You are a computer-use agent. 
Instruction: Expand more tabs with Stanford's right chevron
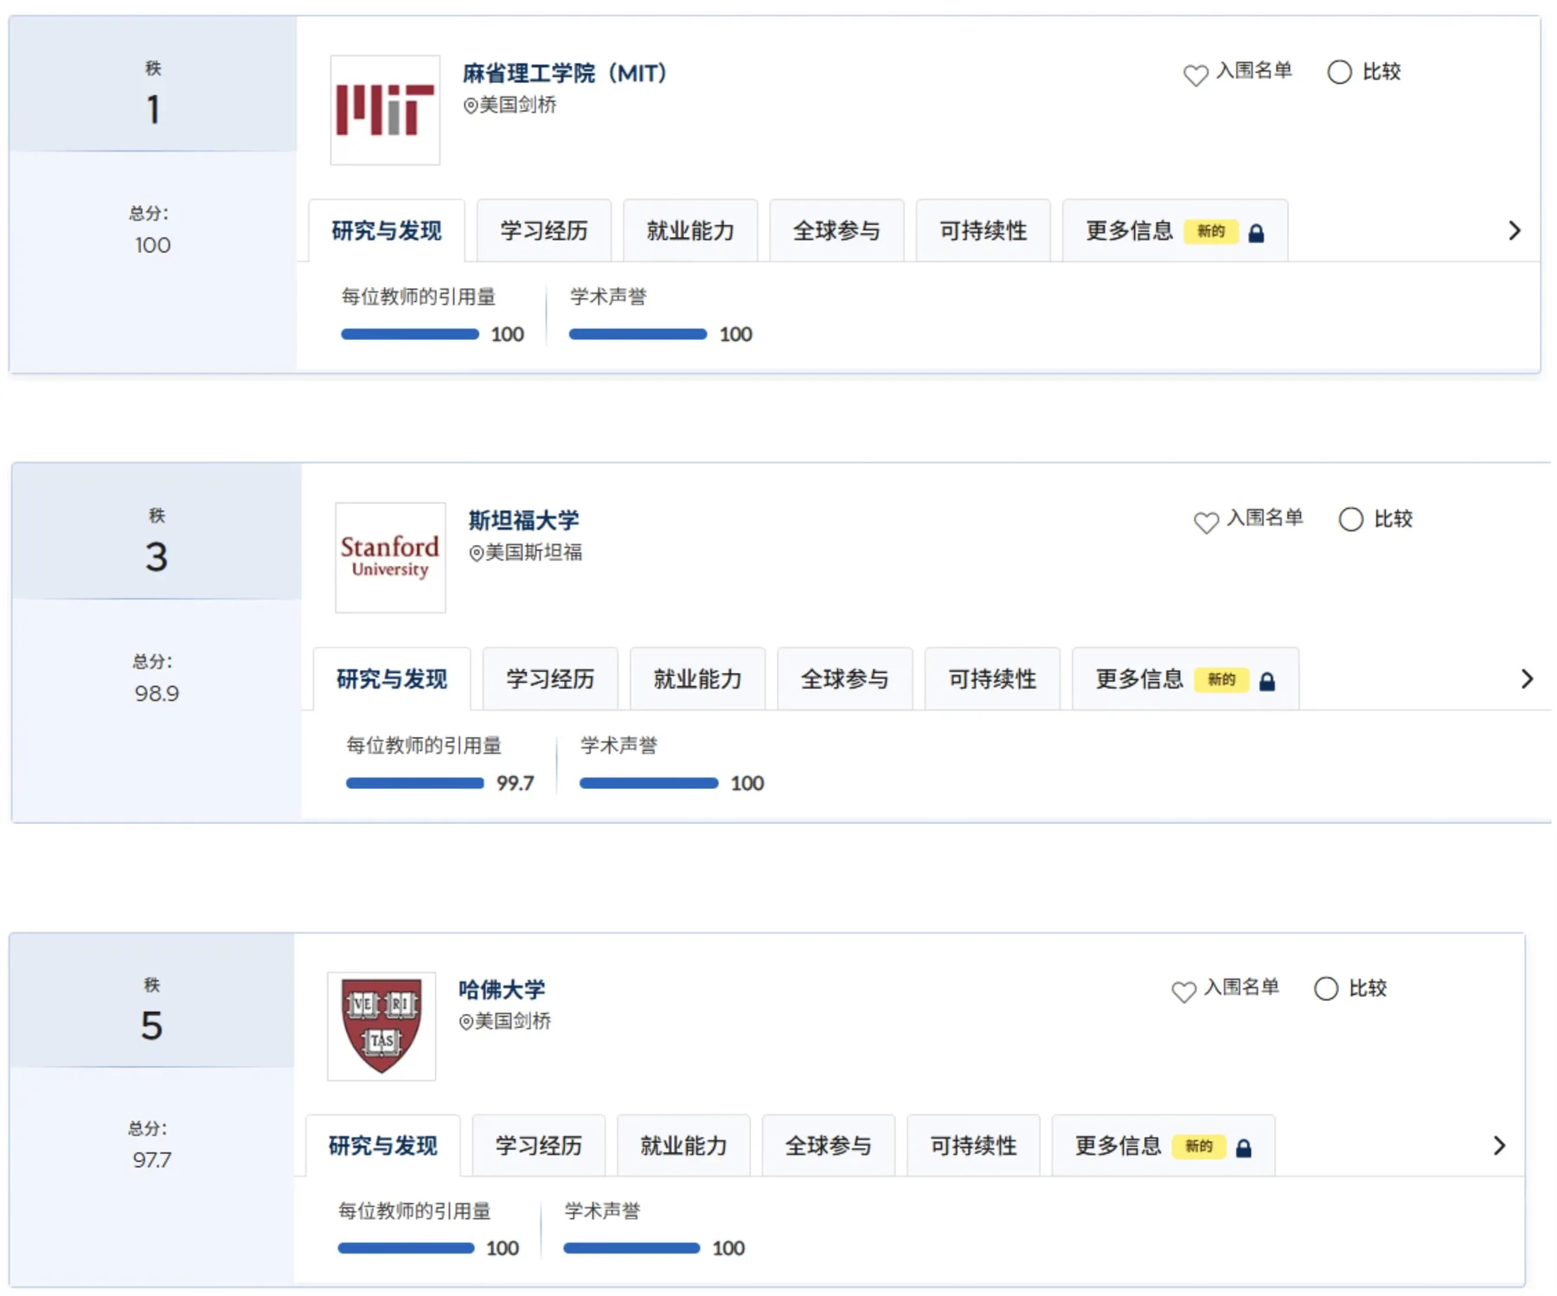(x=1527, y=678)
